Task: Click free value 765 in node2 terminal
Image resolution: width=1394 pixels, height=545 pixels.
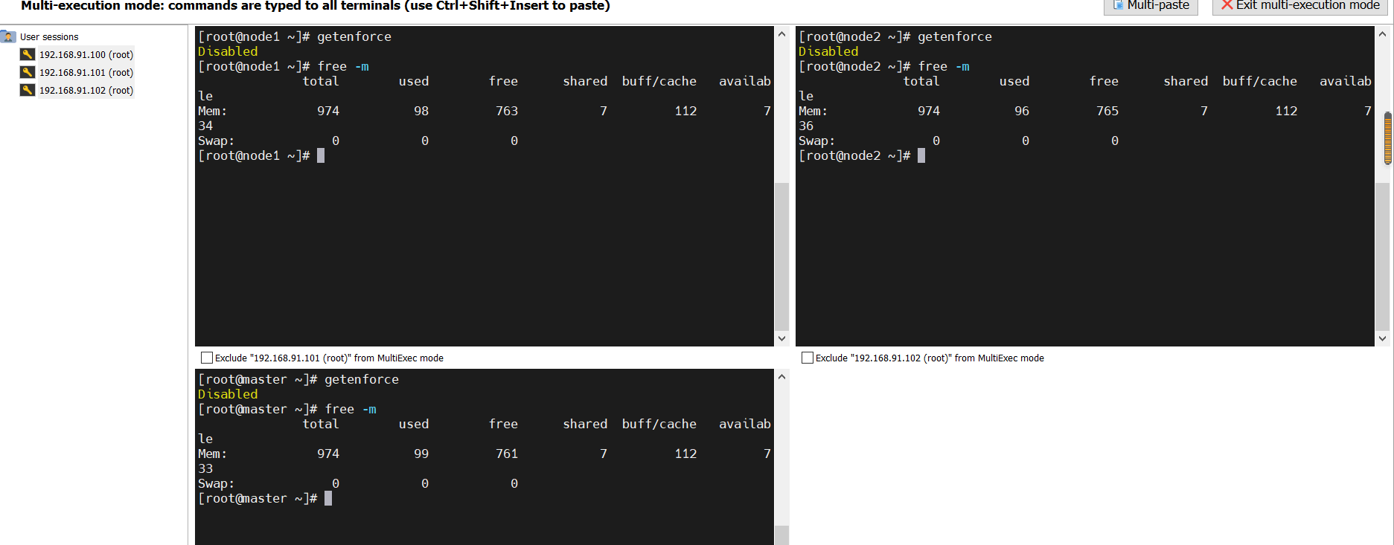Action: pyautogui.click(x=1107, y=111)
